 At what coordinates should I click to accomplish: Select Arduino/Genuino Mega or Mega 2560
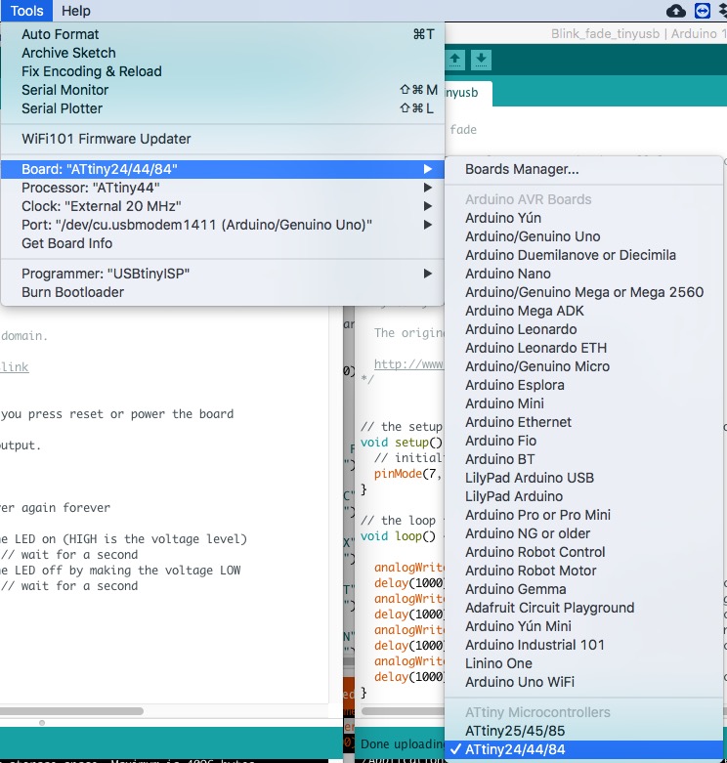click(x=584, y=292)
